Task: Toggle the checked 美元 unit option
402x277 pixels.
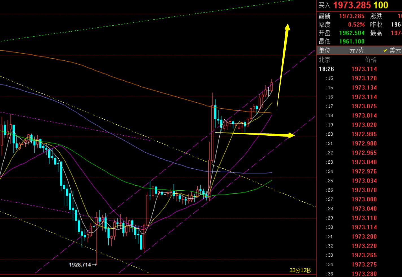Action: pos(393,51)
